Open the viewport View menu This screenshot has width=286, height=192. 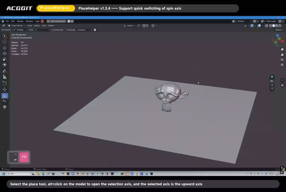tap(30, 26)
